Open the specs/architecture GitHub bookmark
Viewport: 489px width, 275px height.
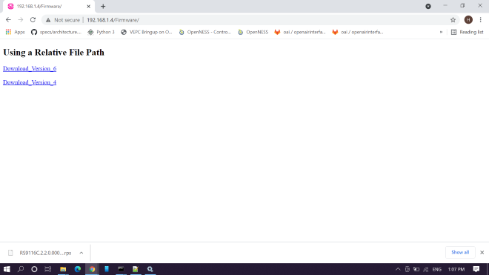[56, 32]
